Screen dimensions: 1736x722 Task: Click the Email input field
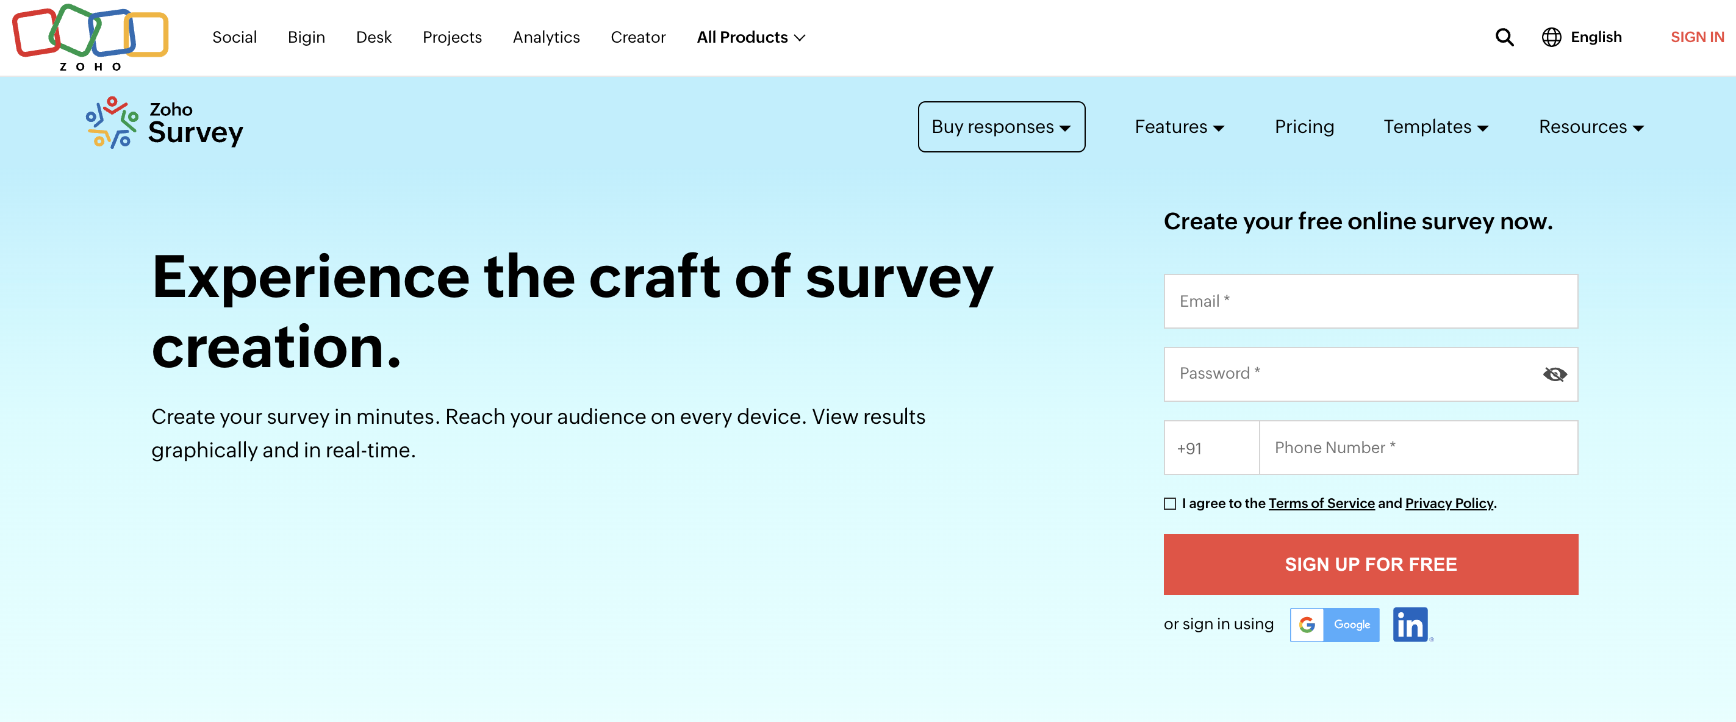[1371, 300]
